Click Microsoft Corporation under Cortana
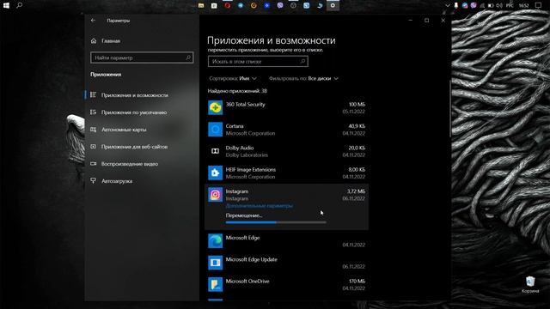This screenshot has width=550, height=309. (250, 133)
